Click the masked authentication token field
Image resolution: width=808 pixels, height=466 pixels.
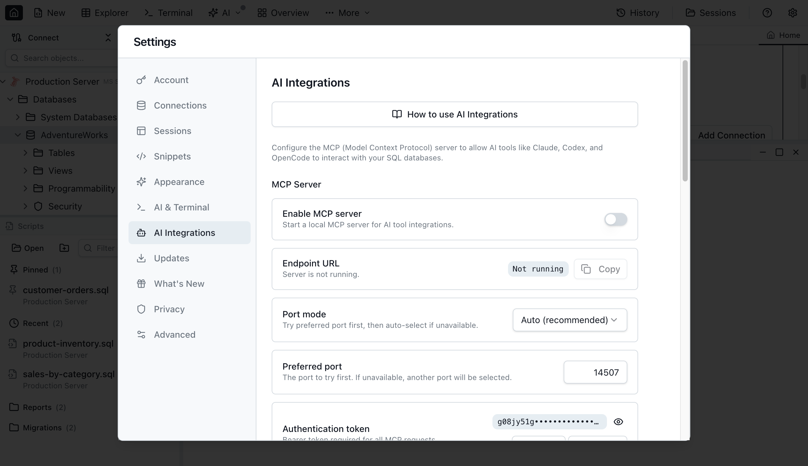point(549,422)
